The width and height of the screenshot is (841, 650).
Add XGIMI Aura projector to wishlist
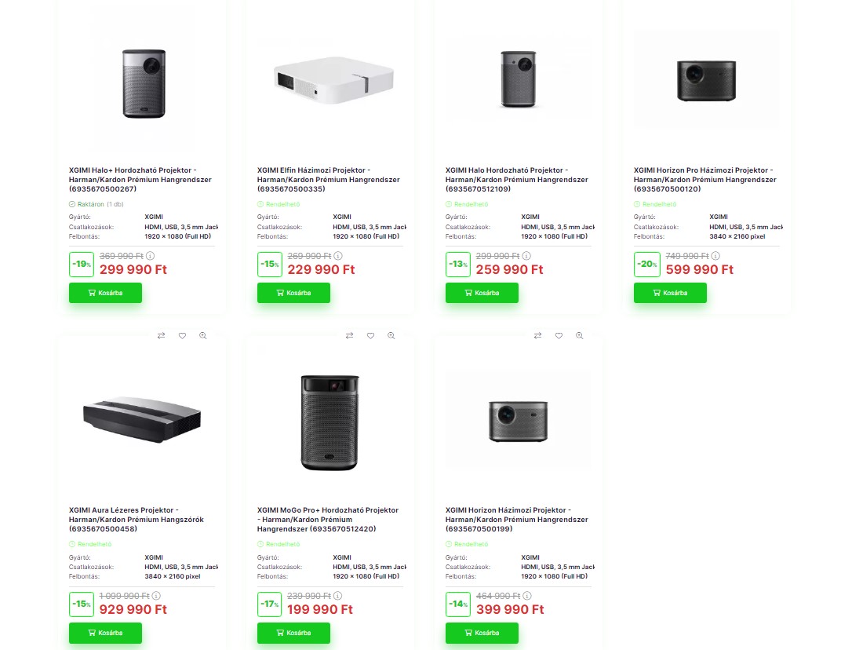pyautogui.click(x=182, y=335)
